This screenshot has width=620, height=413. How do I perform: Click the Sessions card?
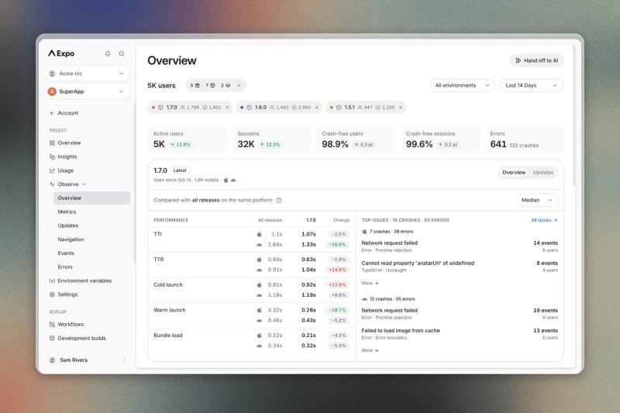272,139
